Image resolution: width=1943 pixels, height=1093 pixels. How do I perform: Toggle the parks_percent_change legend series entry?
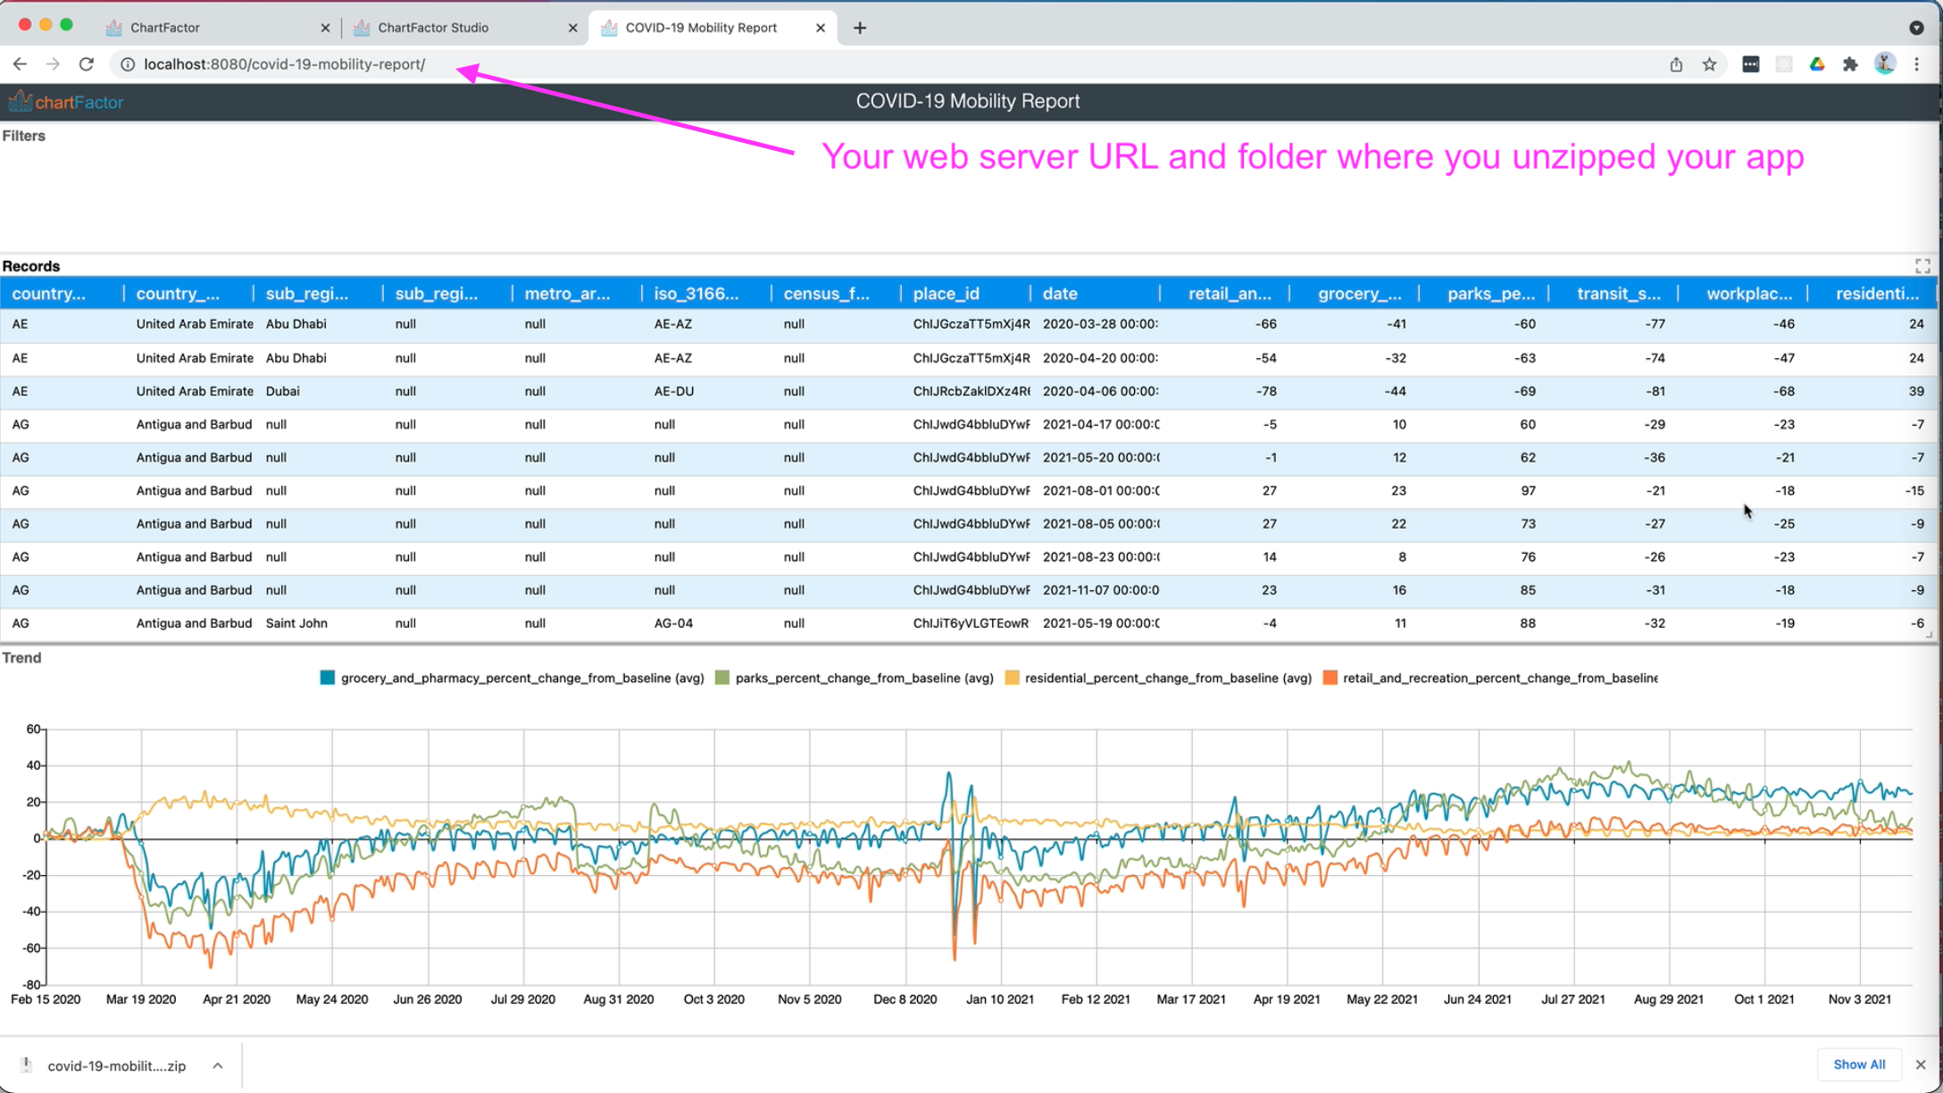[x=863, y=678]
